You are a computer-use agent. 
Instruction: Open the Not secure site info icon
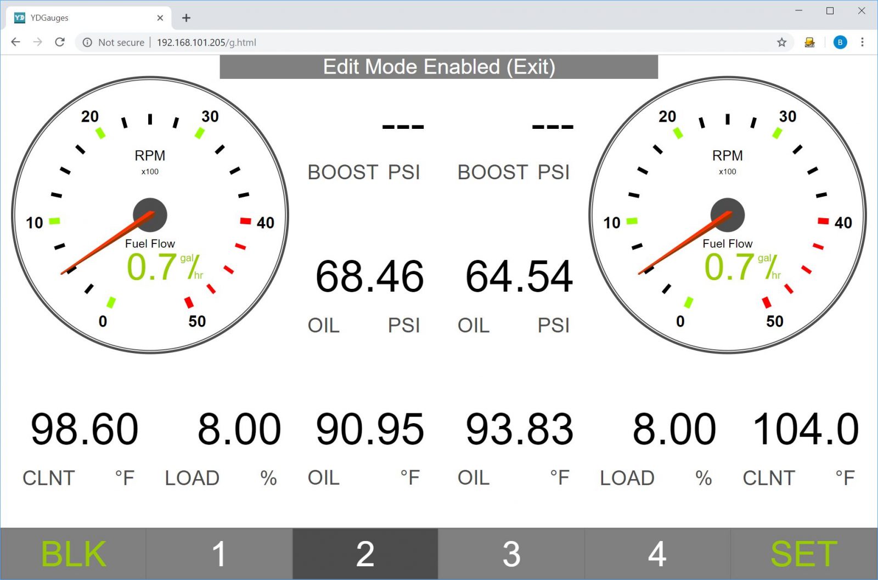87,42
